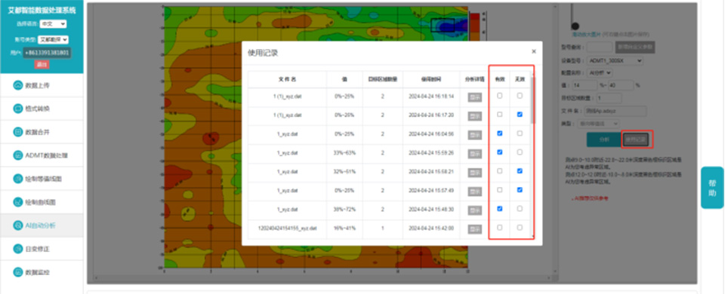Close the 使用记录 dialog
725x294 pixels.
[534, 52]
